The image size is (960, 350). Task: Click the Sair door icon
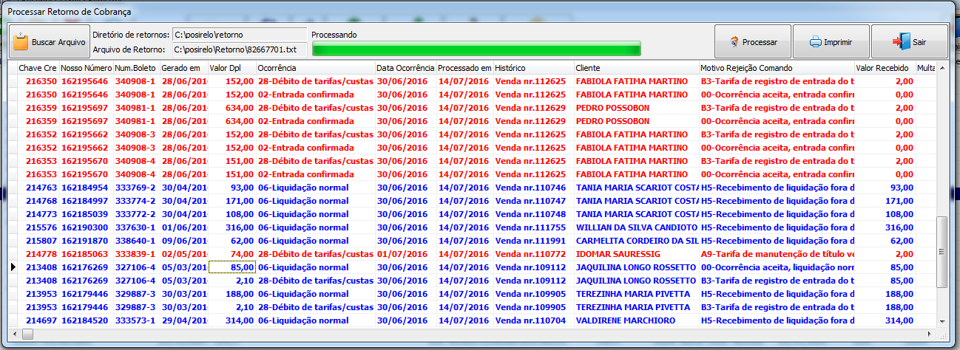tap(901, 42)
